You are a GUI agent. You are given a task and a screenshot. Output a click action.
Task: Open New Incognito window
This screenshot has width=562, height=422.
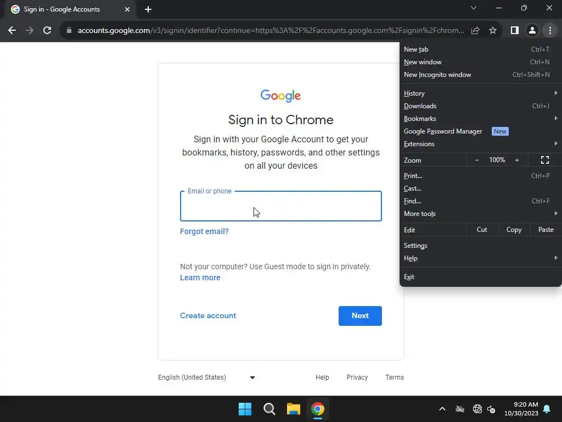(x=480, y=75)
